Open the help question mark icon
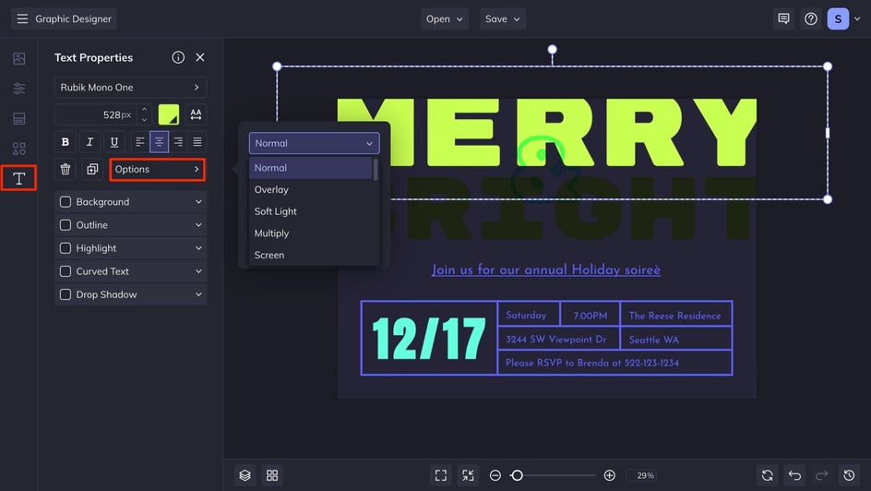The width and height of the screenshot is (871, 491). tap(810, 18)
